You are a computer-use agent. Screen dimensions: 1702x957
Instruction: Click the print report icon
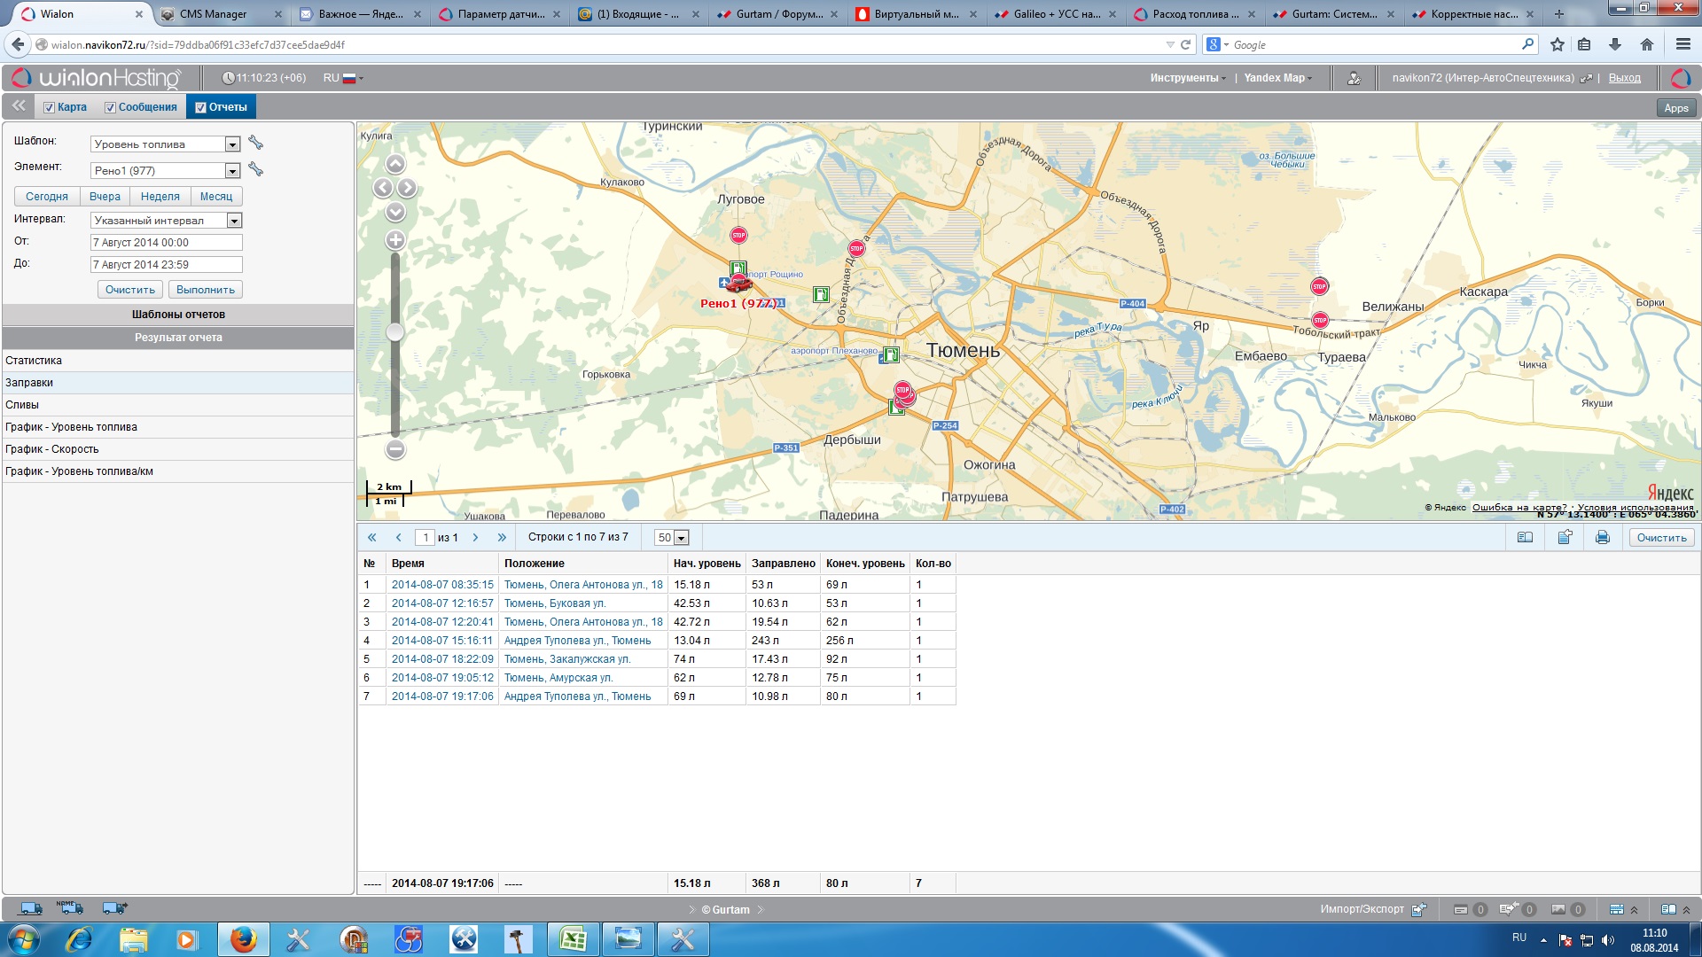[x=1602, y=537]
